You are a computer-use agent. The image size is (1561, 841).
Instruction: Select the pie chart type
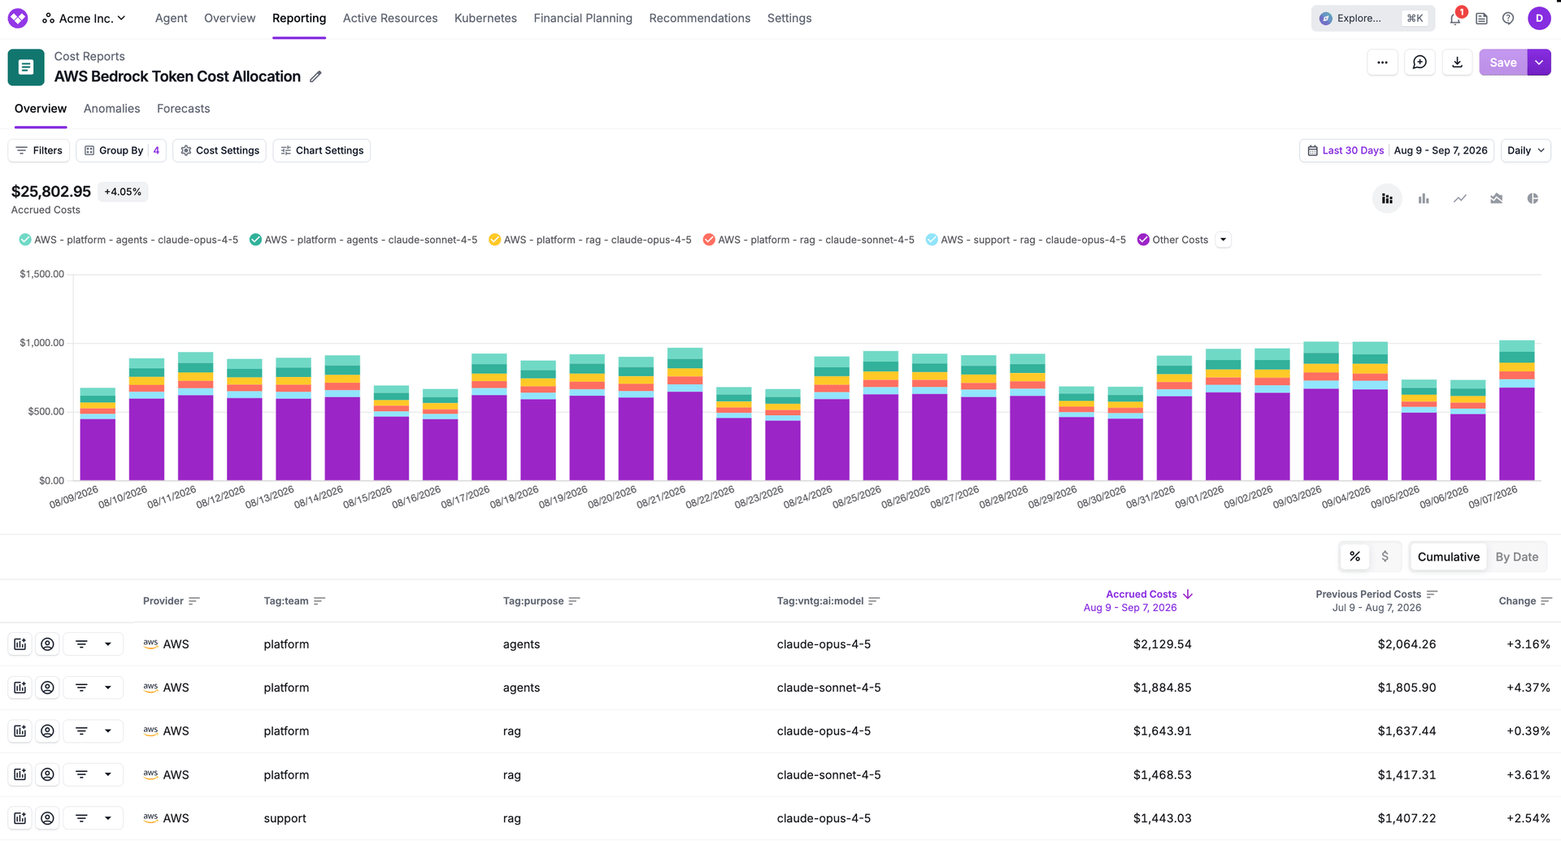point(1533,198)
